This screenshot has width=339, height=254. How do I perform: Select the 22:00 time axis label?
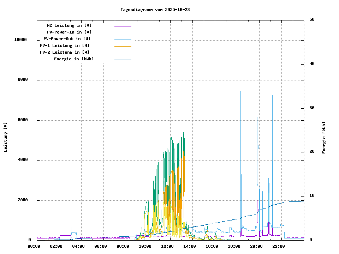pyautogui.click(x=279, y=246)
